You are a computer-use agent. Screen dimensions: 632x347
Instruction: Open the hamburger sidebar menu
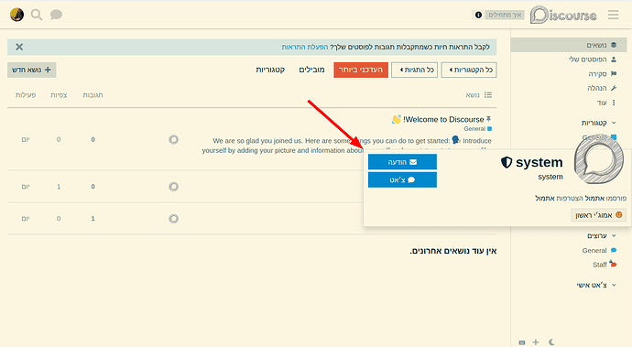point(613,15)
